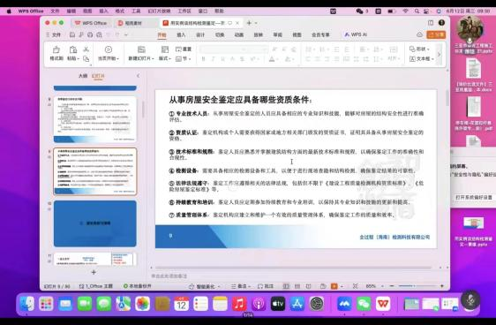The width and height of the screenshot is (496, 325).
Task: Click the Cut scissors icon
Action: [x=86, y=49]
